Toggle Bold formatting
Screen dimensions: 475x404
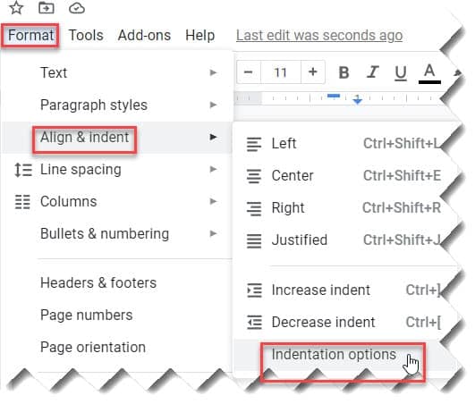344,72
